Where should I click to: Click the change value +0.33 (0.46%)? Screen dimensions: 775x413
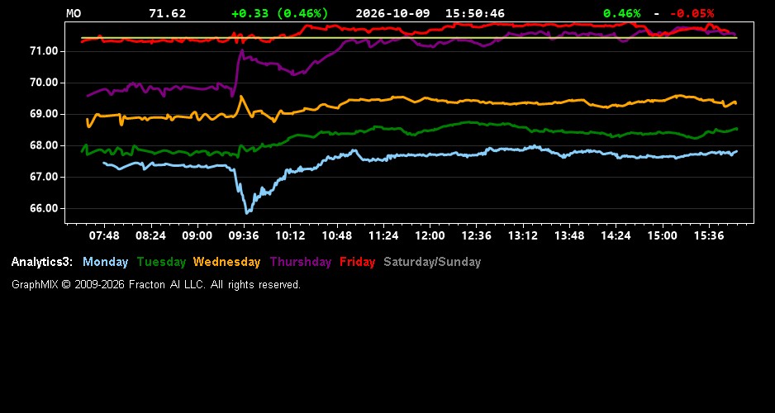coord(280,13)
